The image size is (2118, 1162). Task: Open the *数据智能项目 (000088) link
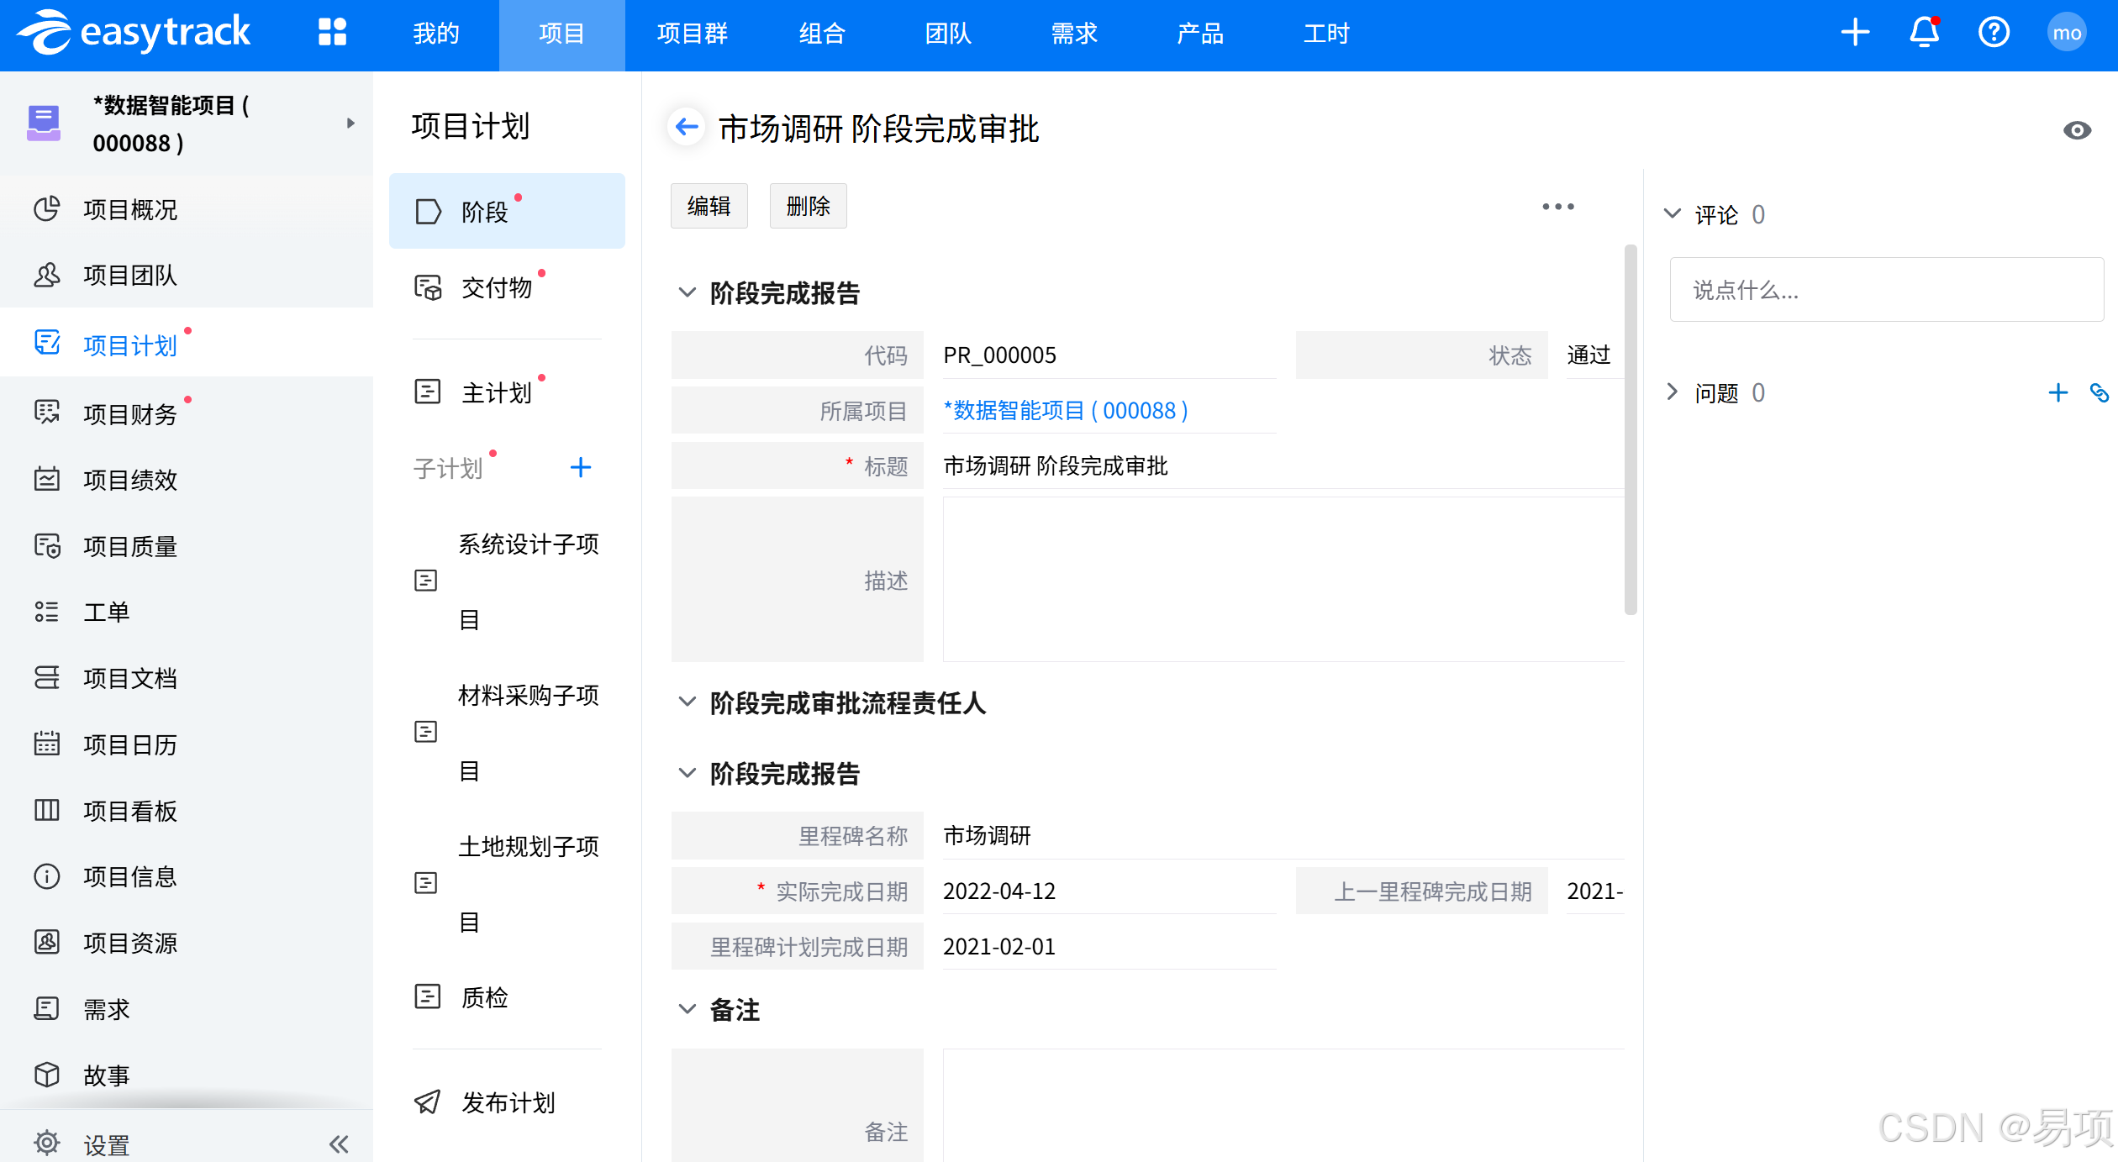pos(1065,411)
